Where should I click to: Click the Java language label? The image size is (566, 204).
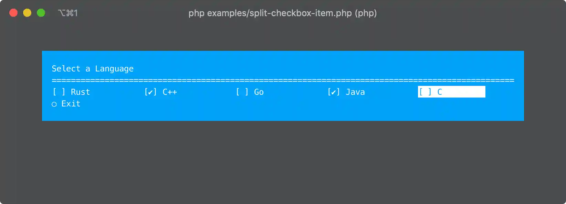coord(355,92)
